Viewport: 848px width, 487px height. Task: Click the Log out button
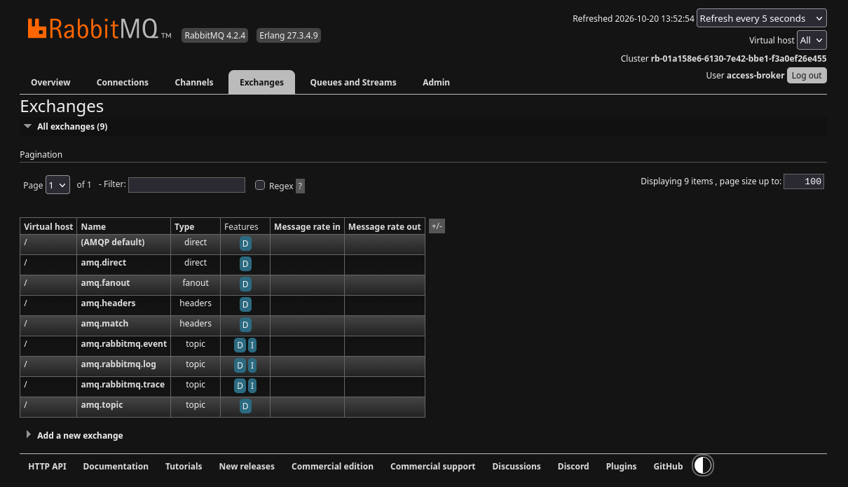(x=807, y=75)
